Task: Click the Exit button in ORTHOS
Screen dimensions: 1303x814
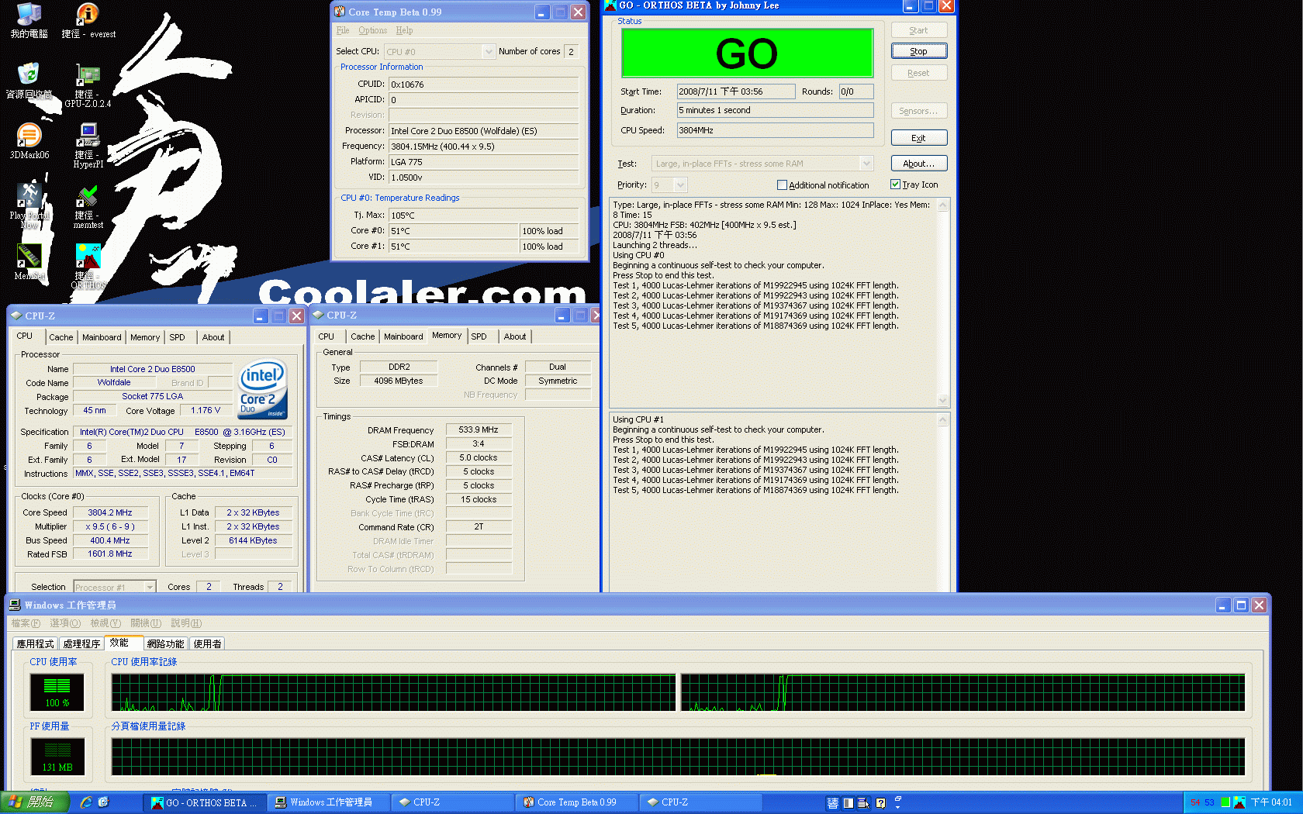Action: pos(918,138)
